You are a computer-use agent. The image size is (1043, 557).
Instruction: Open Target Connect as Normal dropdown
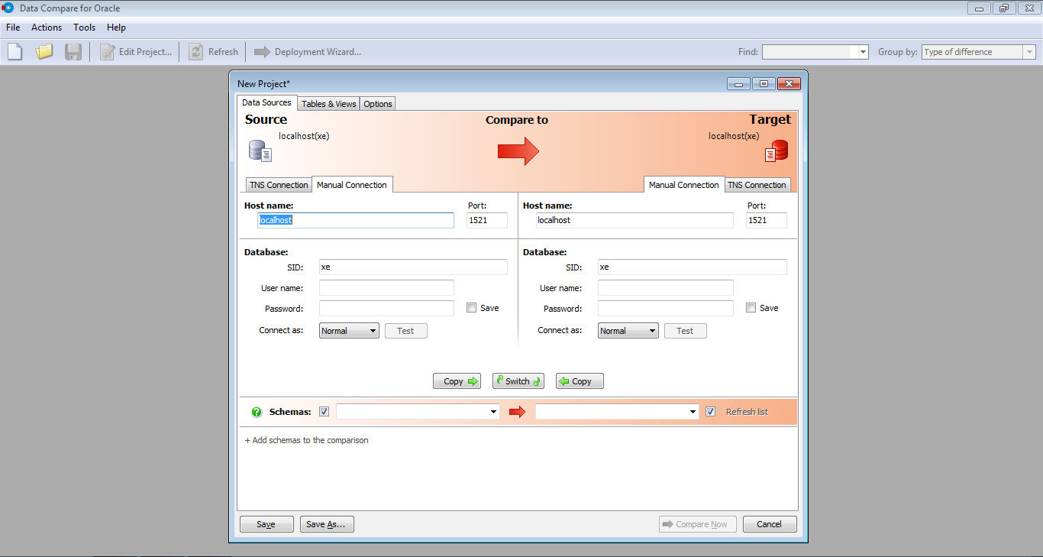click(x=628, y=331)
